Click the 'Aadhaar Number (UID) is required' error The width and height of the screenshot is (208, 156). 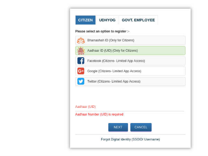point(99,114)
